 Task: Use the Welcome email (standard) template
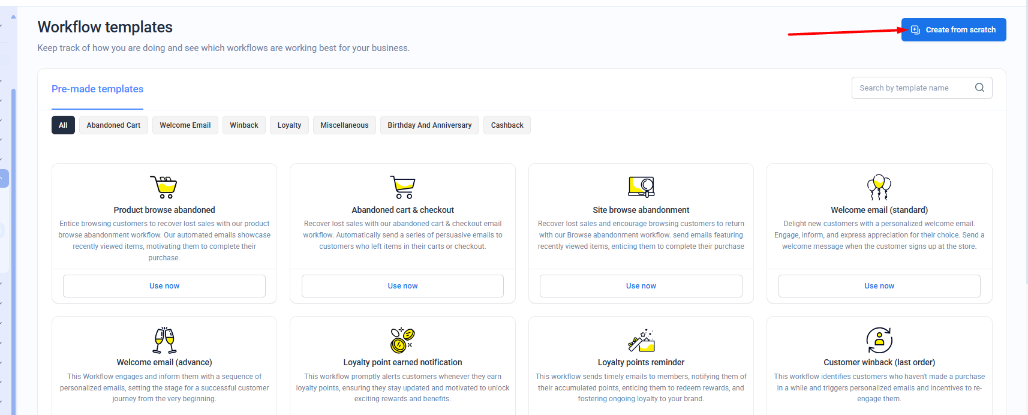click(x=879, y=286)
